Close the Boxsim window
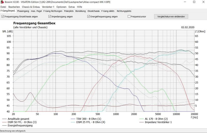Image resolution: width=207 pixels, height=133 pixels. pyautogui.click(x=203, y=2)
